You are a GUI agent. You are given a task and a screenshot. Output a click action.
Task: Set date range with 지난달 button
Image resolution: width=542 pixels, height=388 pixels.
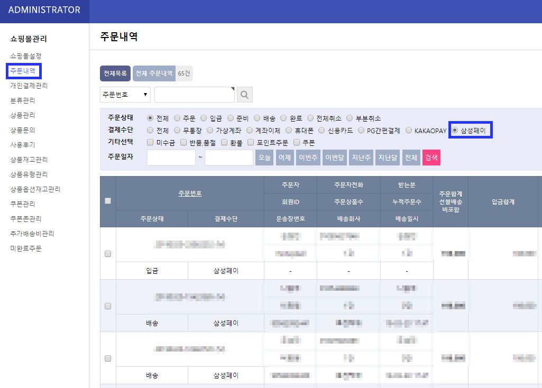click(387, 158)
